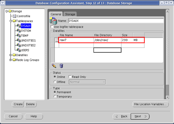
Task: Select the Online status radio button
Action: 55,77
